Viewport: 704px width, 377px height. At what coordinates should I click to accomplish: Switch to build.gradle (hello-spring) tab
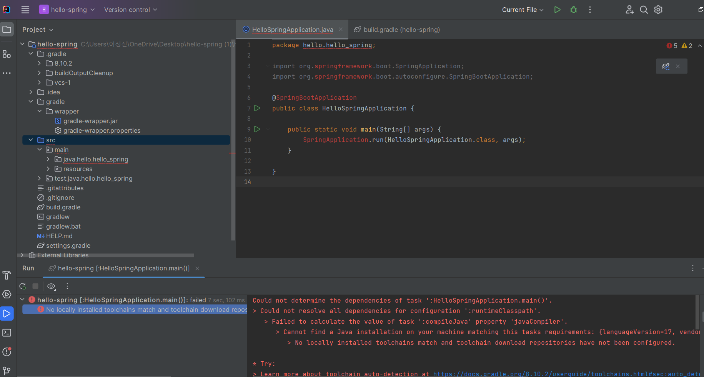click(x=397, y=30)
